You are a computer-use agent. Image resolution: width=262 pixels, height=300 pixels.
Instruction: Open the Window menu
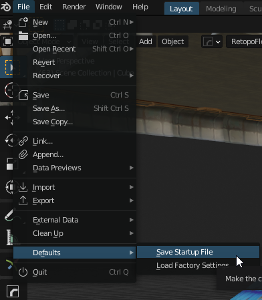pos(109,7)
